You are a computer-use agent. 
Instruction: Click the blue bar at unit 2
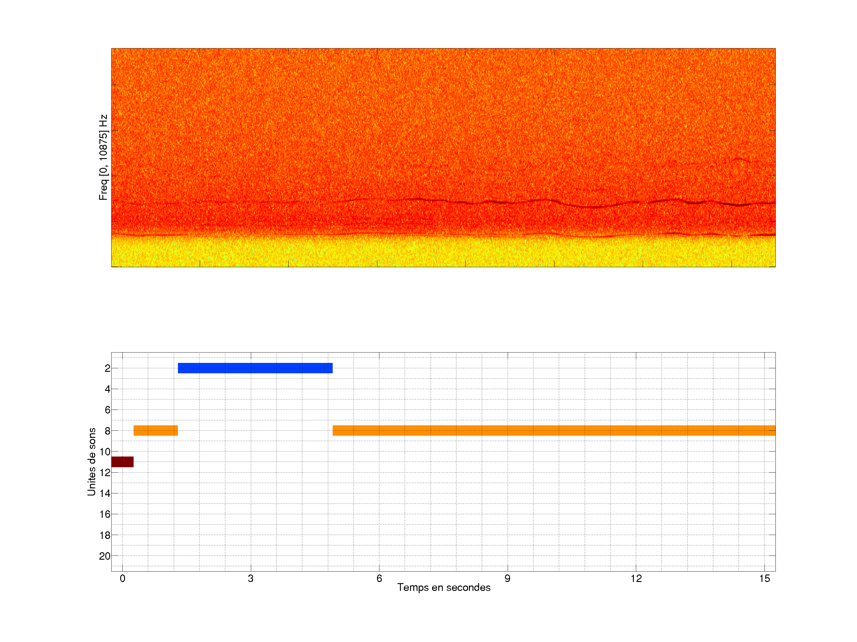[255, 368]
